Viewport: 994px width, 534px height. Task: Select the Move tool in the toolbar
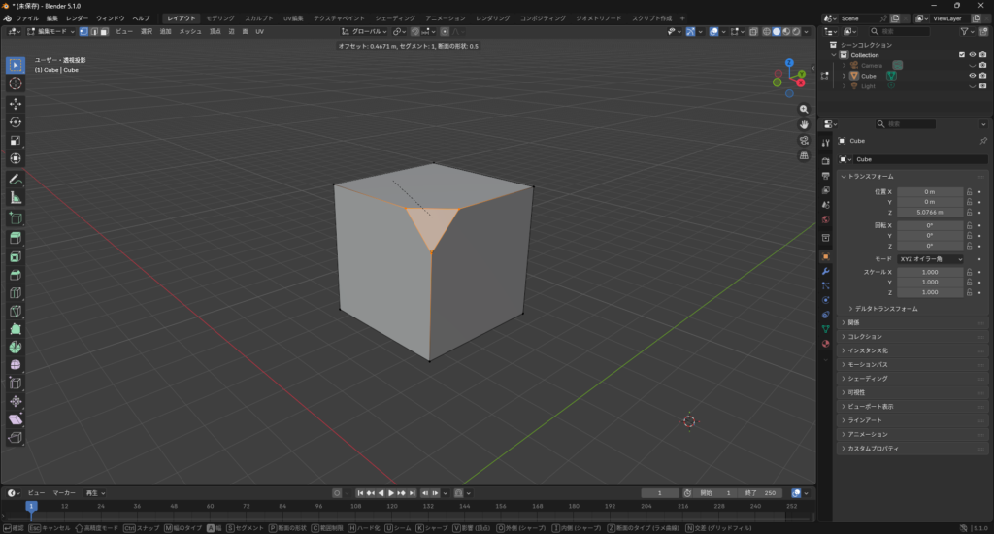click(x=16, y=103)
